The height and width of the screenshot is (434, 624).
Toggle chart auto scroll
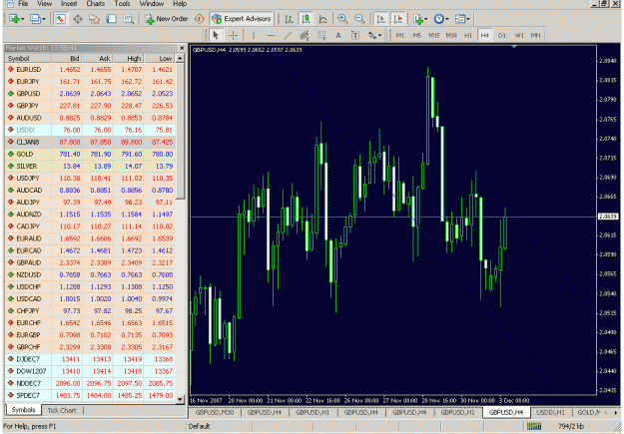[380, 19]
